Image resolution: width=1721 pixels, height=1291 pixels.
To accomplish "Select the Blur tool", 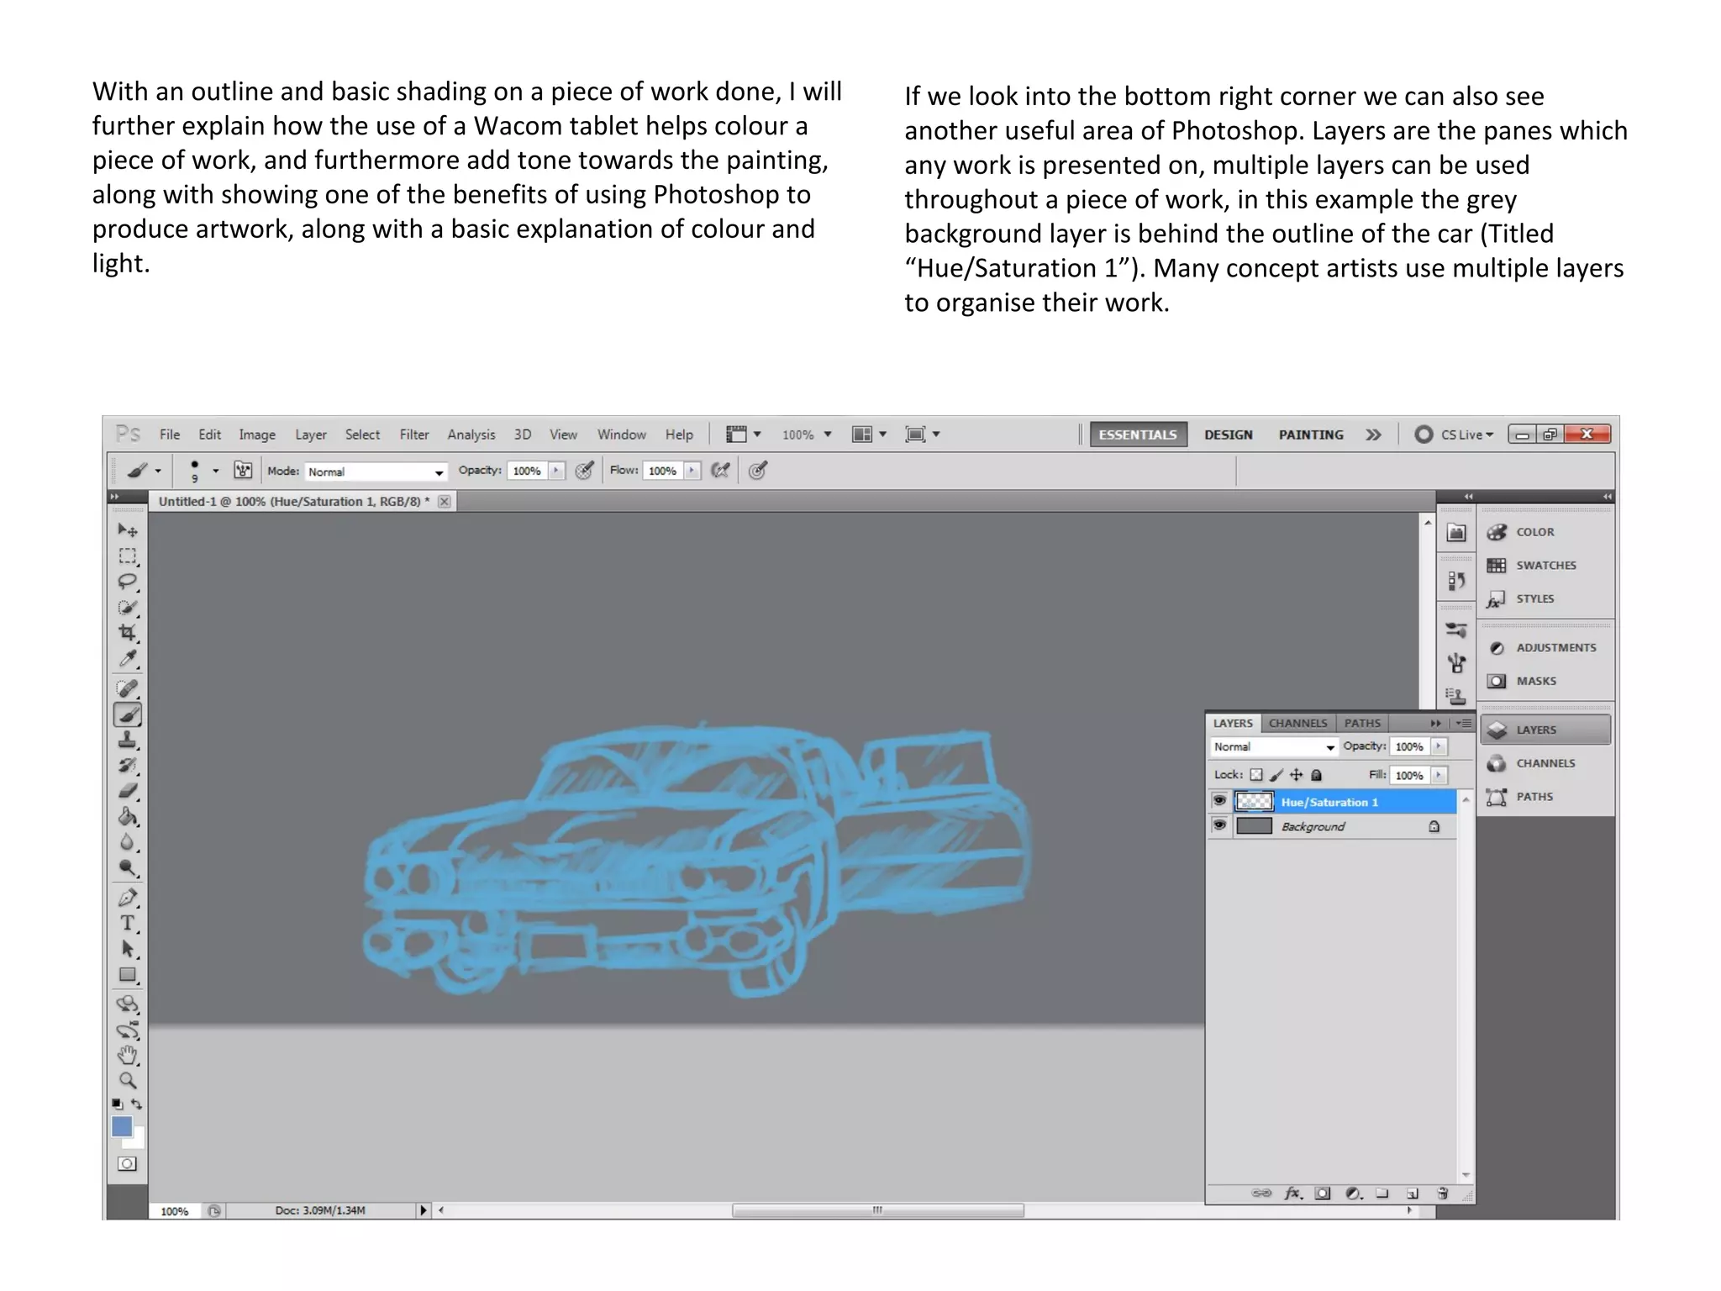I will tap(128, 842).
